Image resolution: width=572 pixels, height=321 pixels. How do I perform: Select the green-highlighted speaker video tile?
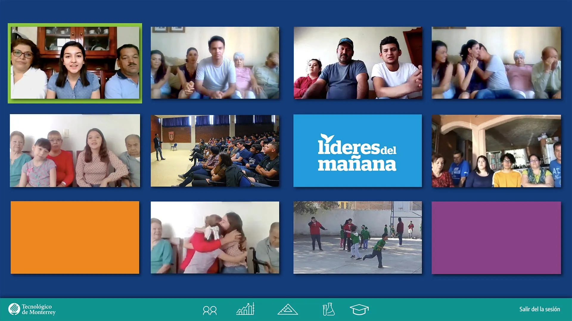click(x=75, y=63)
